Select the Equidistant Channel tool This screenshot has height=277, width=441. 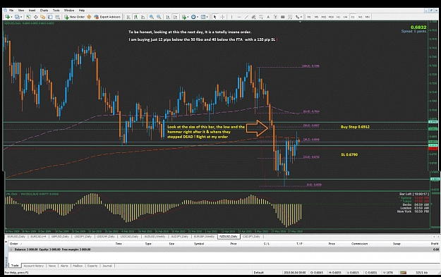tap(253, 17)
